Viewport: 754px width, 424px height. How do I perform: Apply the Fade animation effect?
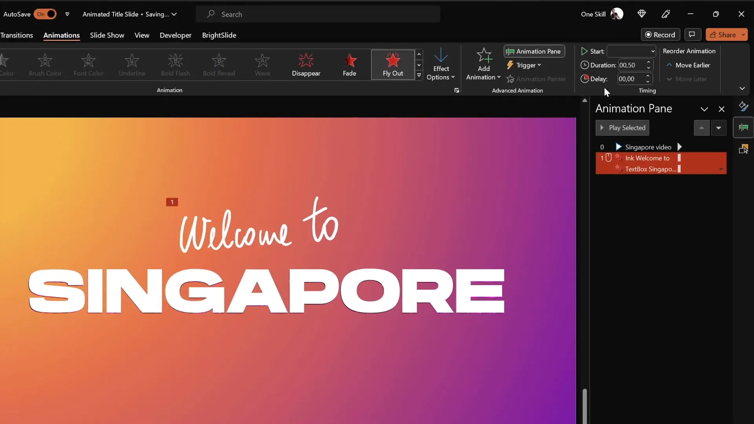click(350, 65)
